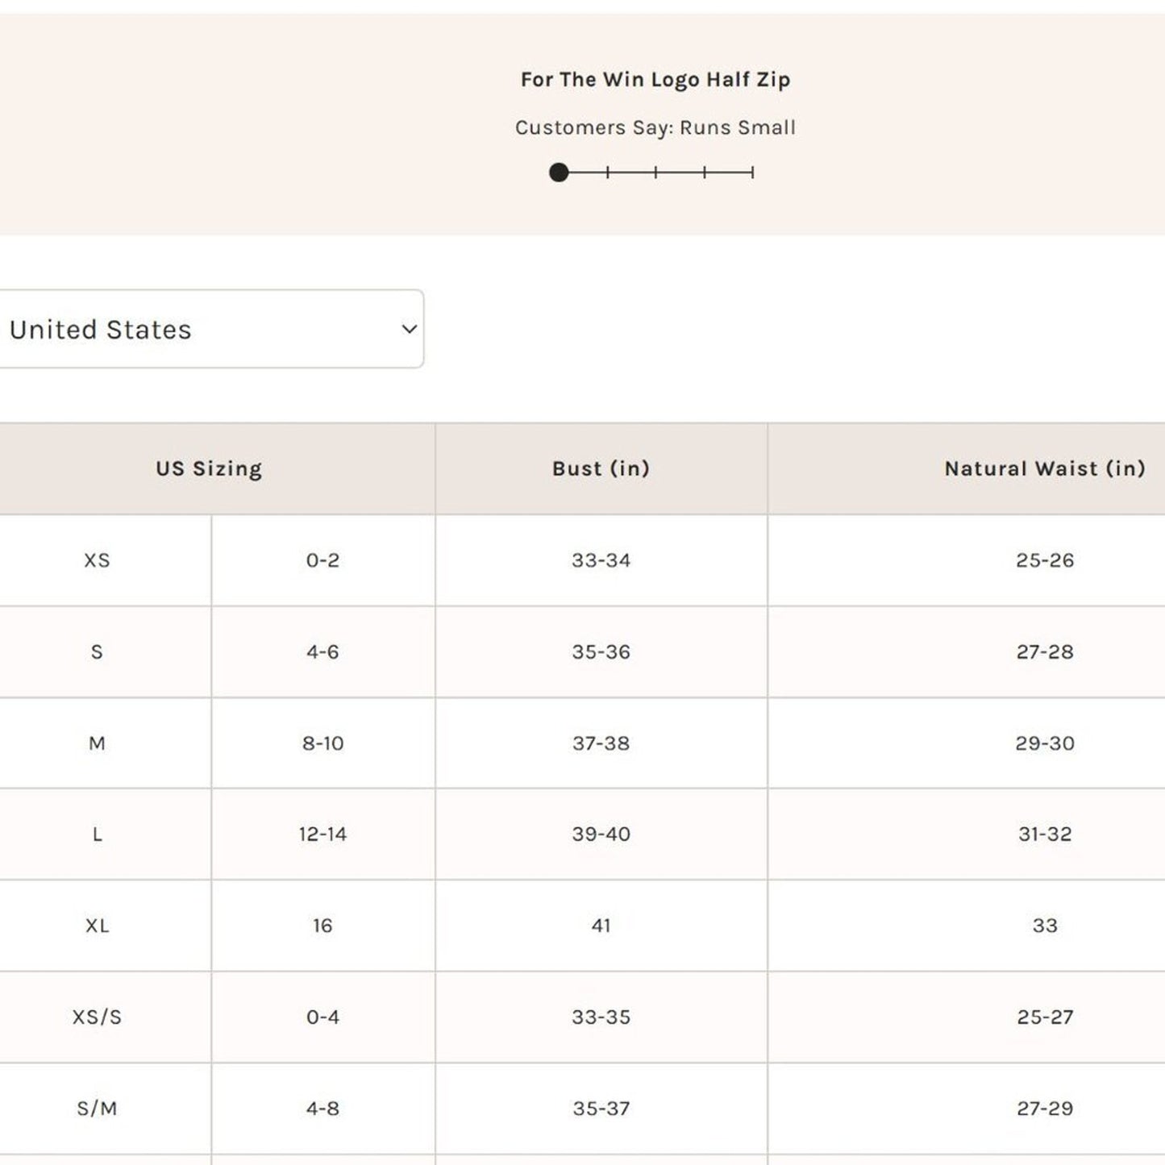Click the rightmost tick of fit scale
1165x1165 pixels.
(x=752, y=173)
